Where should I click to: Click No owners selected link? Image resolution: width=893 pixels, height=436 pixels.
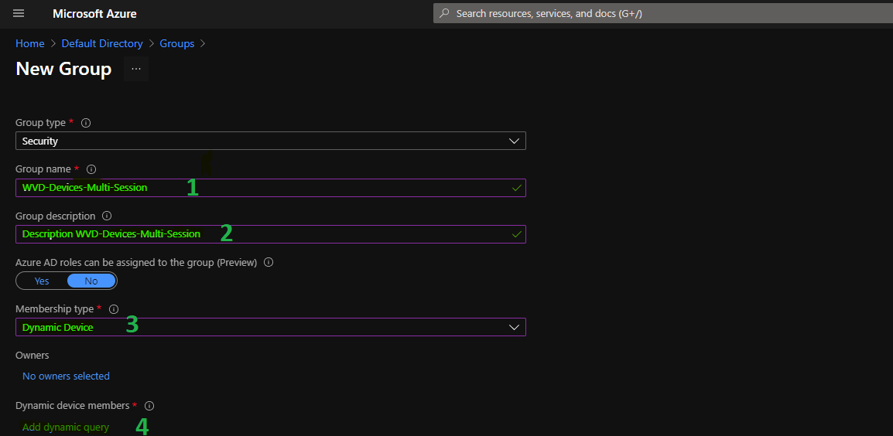click(66, 376)
